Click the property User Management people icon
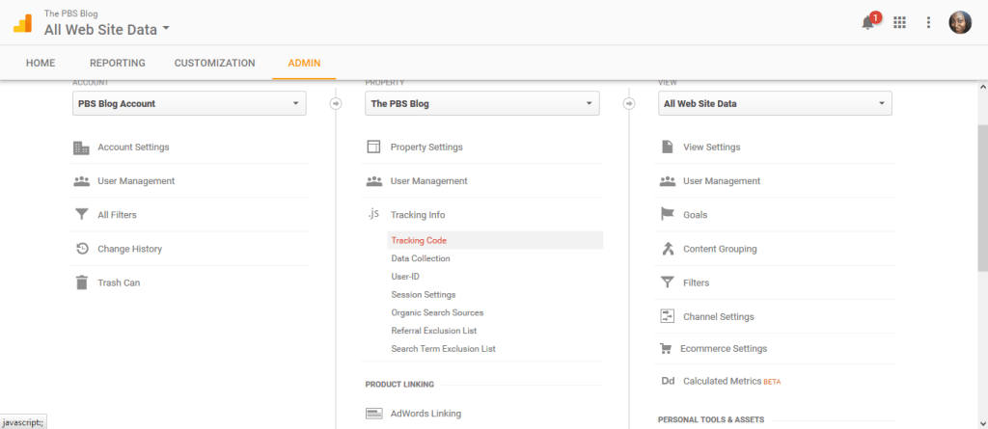This screenshot has height=429, width=988. (x=374, y=181)
